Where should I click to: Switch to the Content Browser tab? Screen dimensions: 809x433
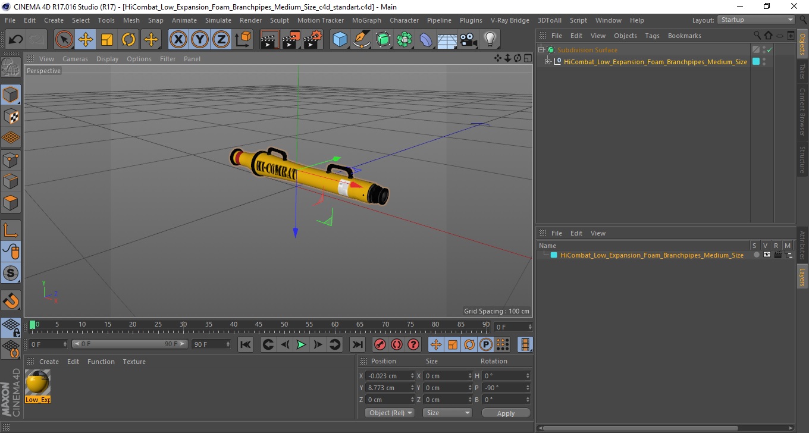click(802, 112)
